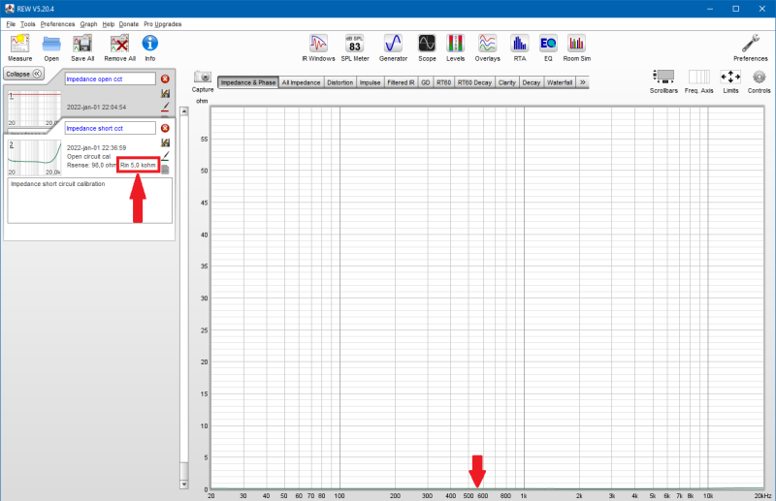
Task: Minimize the REW window
Action: pos(710,9)
